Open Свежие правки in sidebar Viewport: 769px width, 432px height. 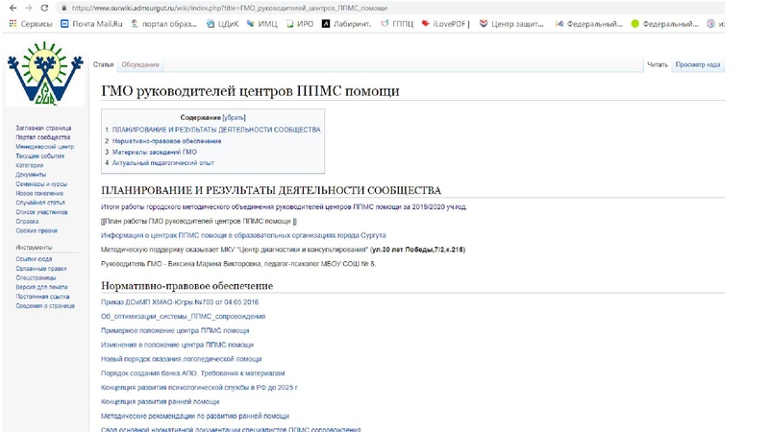pos(37,230)
